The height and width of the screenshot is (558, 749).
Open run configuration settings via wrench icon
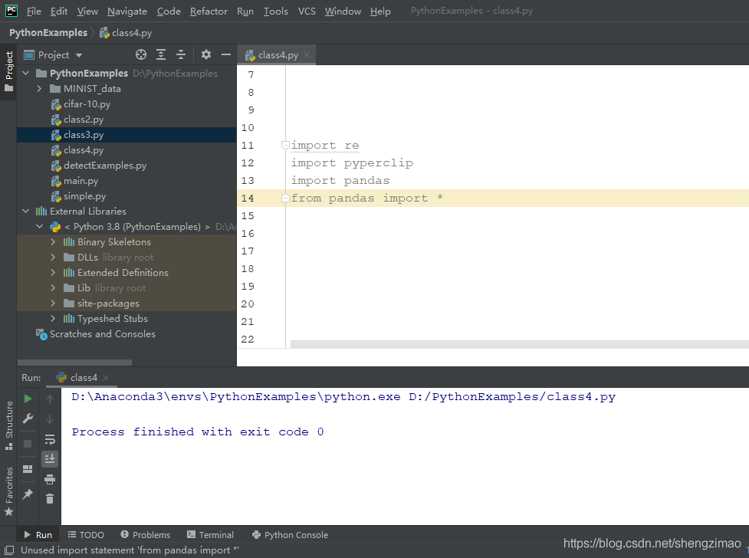(27, 419)
